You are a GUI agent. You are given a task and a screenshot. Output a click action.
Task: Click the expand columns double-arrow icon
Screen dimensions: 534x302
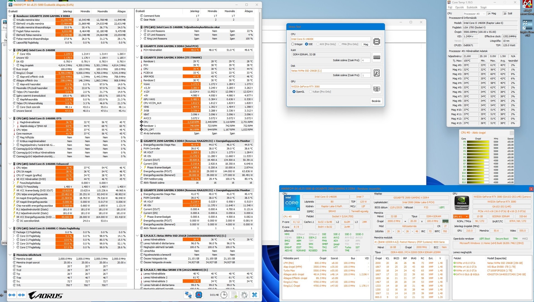coord(12,295)
